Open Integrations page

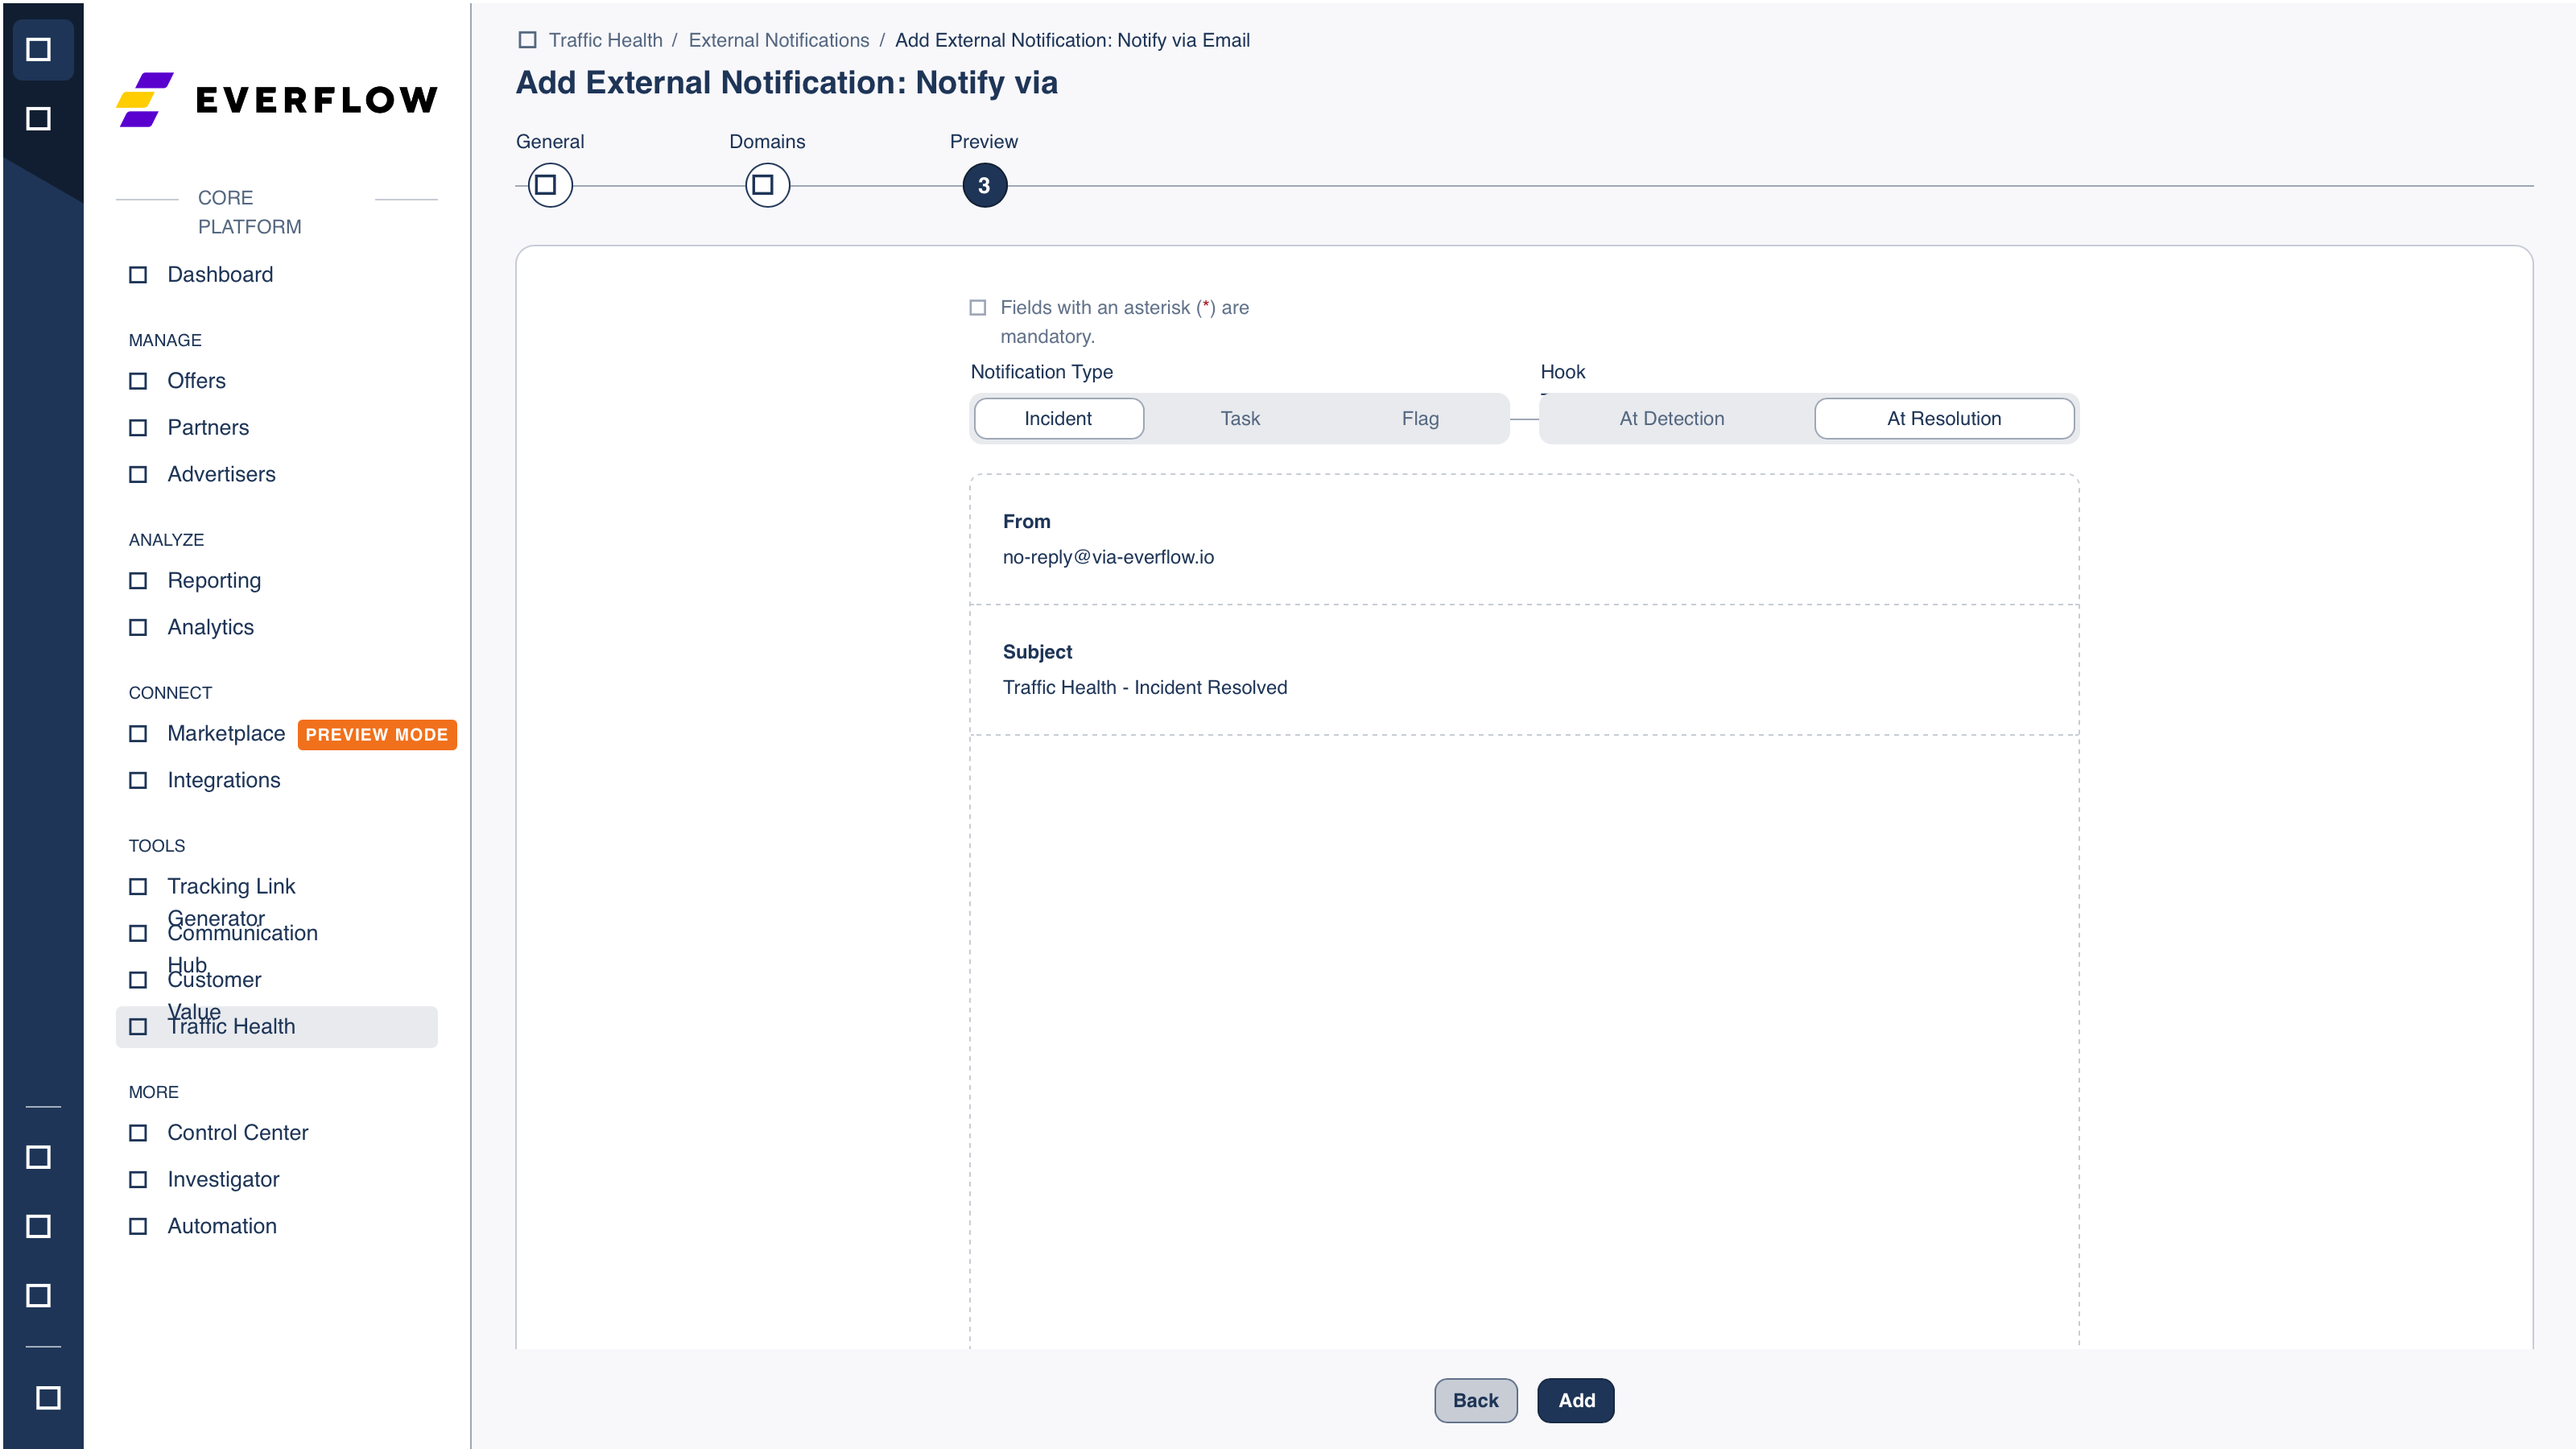pos(276,780)
